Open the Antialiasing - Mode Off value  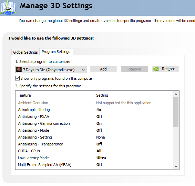[99, 130]
